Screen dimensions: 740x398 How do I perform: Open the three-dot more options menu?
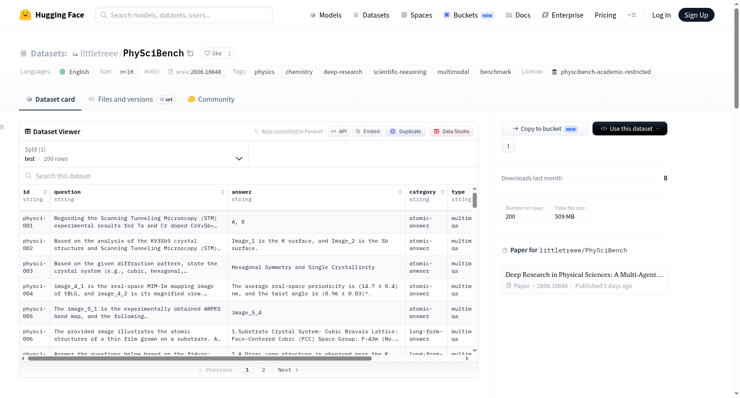tap(508, 146)
